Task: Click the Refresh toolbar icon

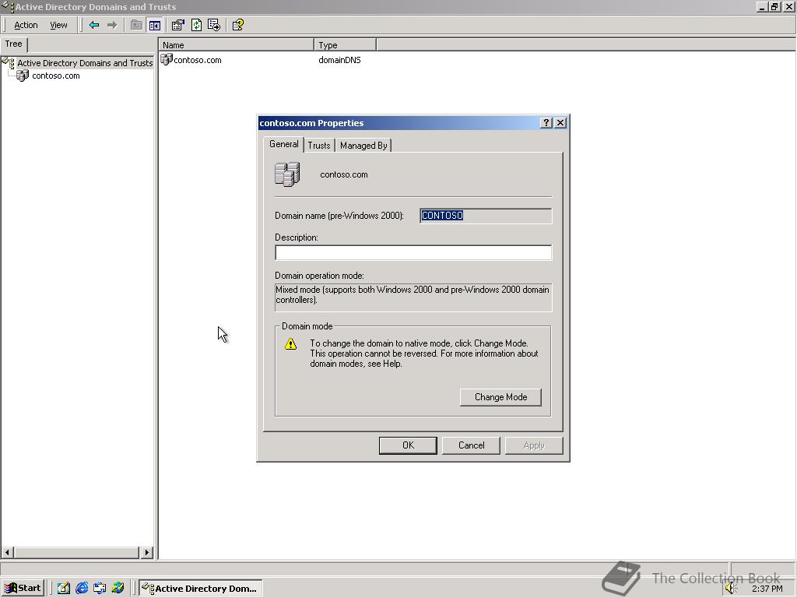Action: (x=196, y=25)
